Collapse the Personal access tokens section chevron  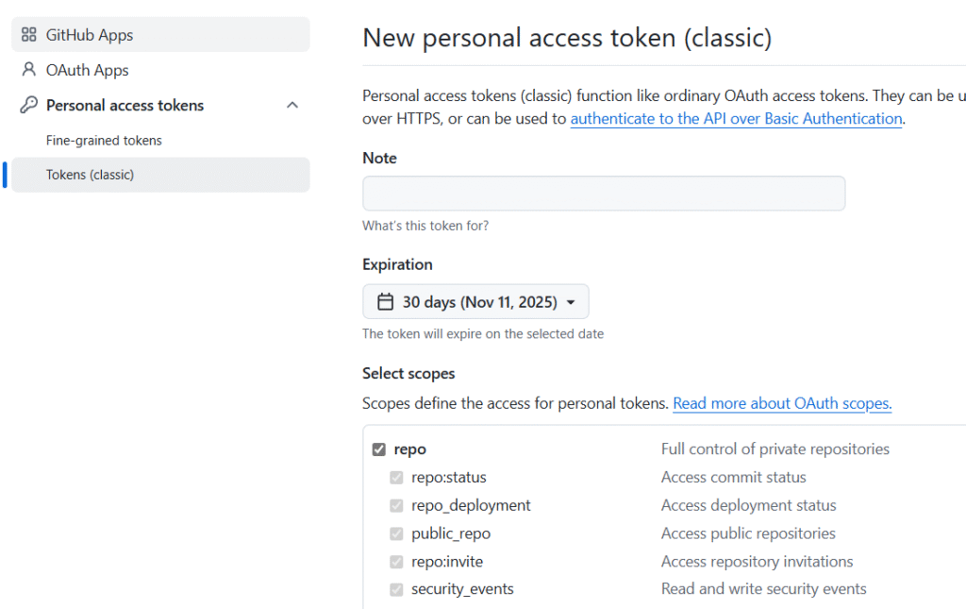coord(292,105)
